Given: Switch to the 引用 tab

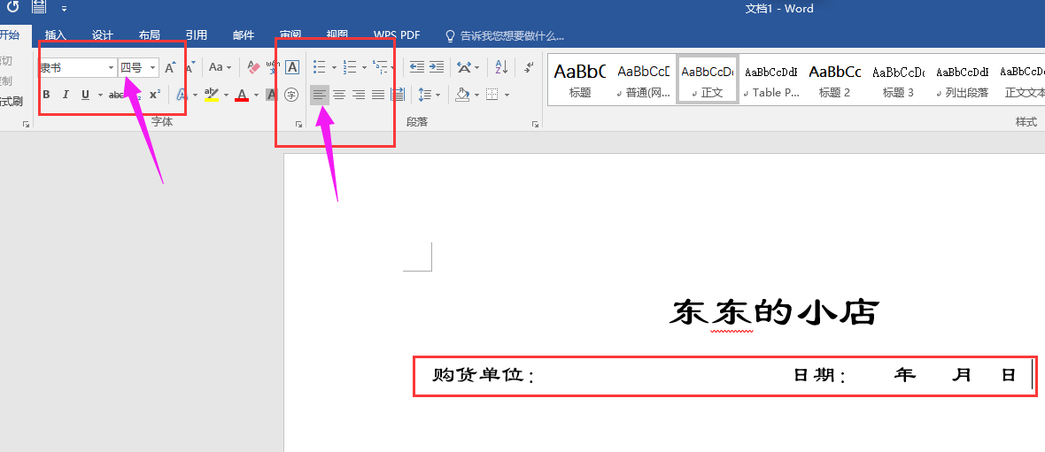Looking at the screenshot, I should pyautogui.click(x=196, y=35).
